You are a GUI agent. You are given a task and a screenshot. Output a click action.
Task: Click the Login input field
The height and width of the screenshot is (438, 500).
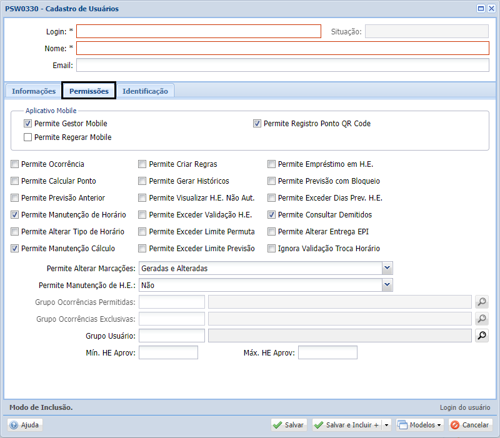(x=198, y=31)
